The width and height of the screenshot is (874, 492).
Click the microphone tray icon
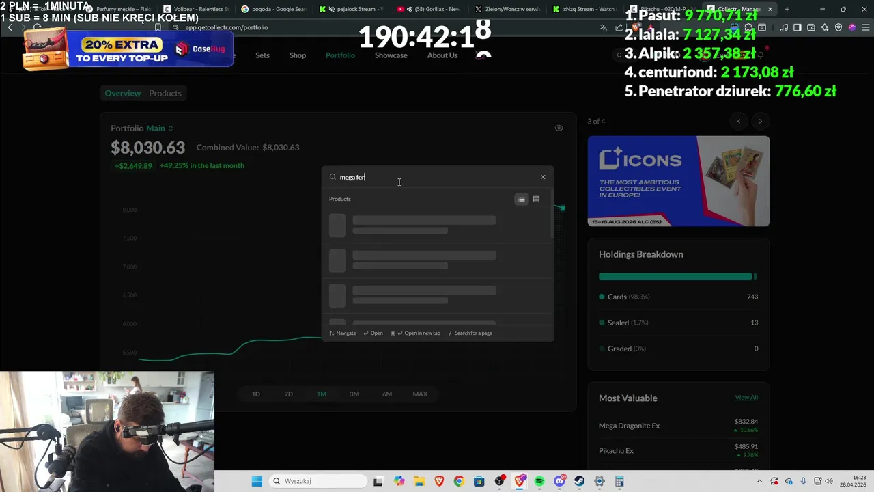(x=803, y=481)
